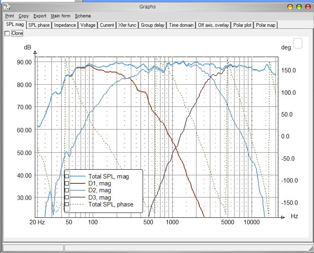The height and width of the screenshot is (253, 314).
Task: Switch to the Current tab
Action: (107, 25)
